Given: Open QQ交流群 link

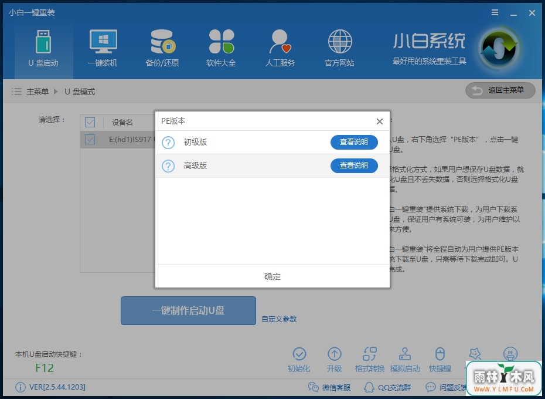Looking at the screenshot, I should tap(387, 387).
